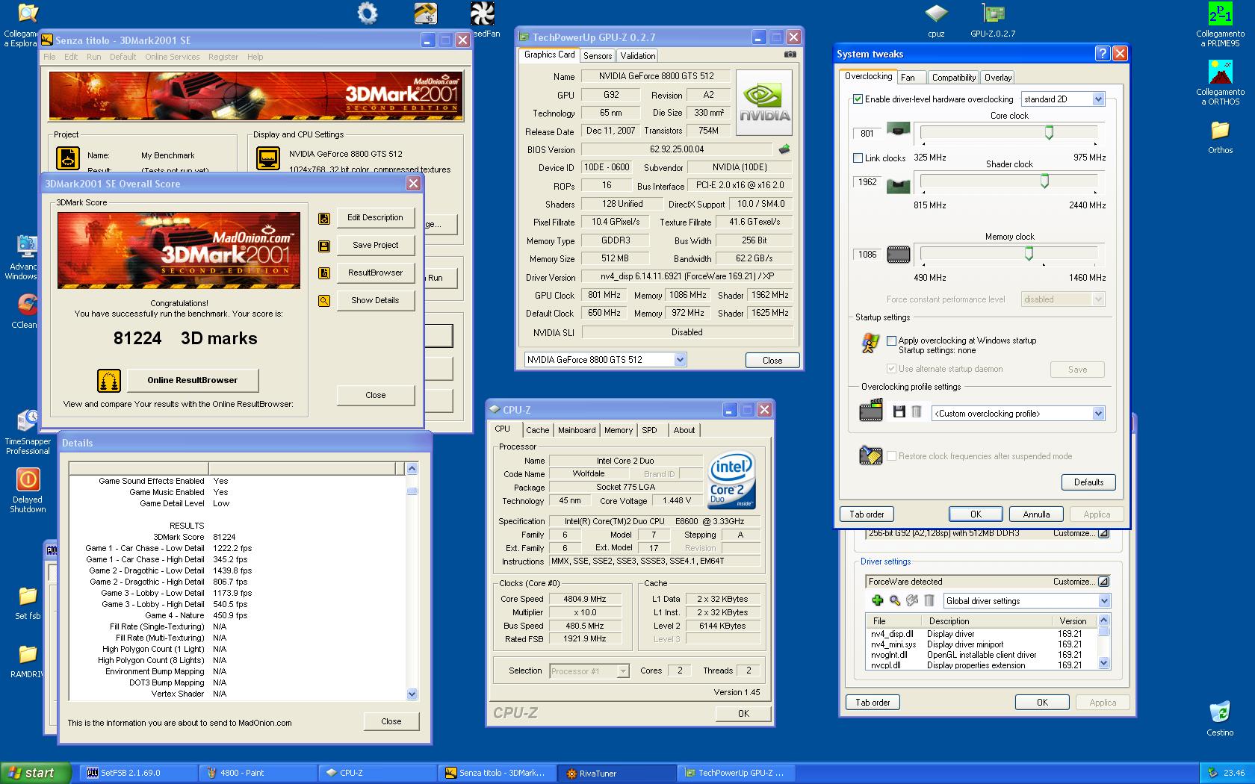Image resolution: width=1255 pixels, height=784 pixels.
Task: Click trash icon in Driver settings toolbar
Action: tap(929, 600)
